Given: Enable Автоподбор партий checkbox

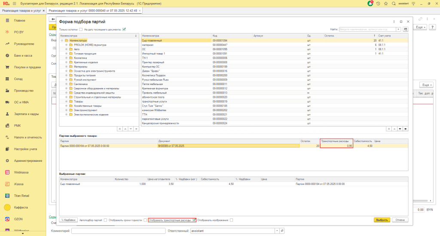Looking at the screenshot, I should pyautogui.click(x=106, y=220).
